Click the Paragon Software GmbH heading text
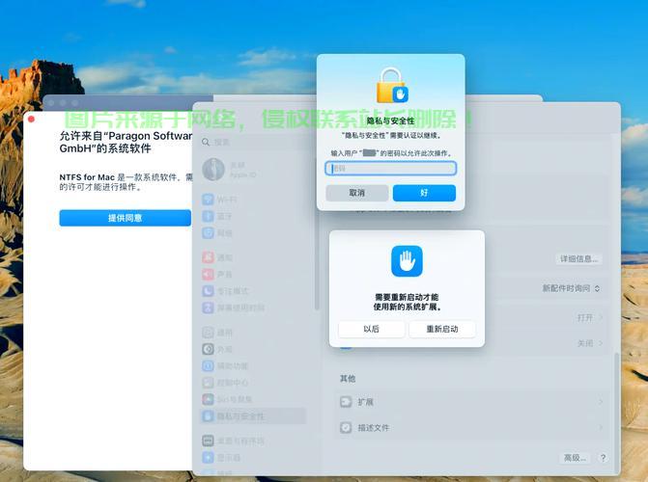The height and width of the screenshot is (482, 648). (127, 142)
